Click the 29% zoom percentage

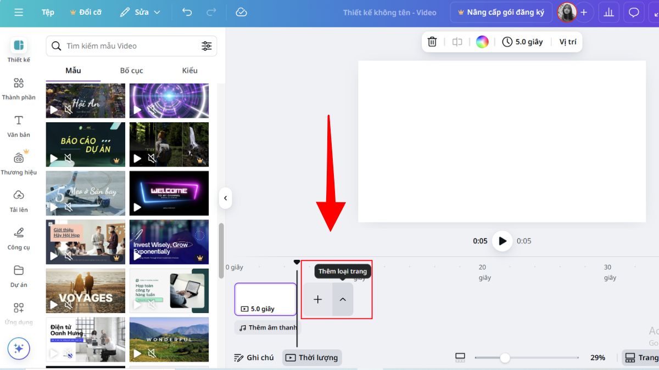597,357
